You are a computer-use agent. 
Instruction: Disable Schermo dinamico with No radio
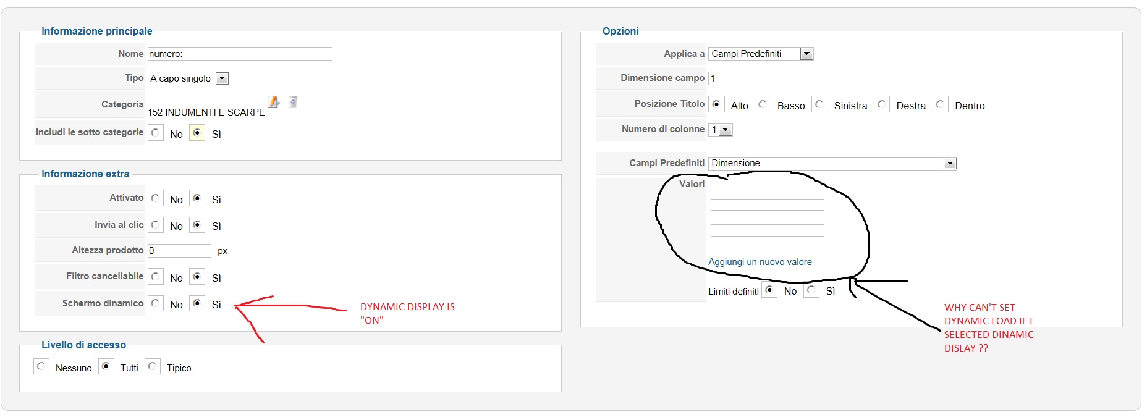pyautogui.click(x=156, y=303)
